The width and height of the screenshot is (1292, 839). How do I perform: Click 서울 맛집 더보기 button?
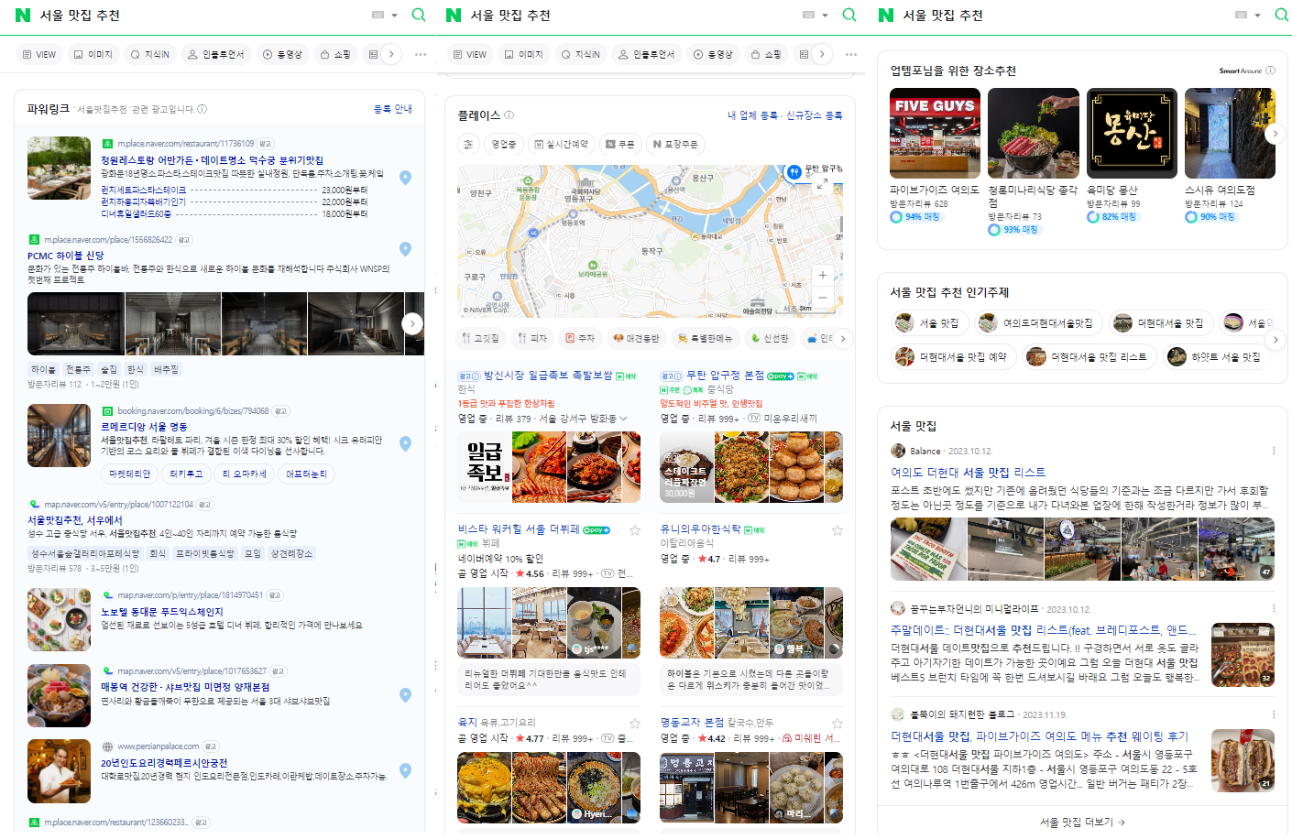tap(1082, 823)
